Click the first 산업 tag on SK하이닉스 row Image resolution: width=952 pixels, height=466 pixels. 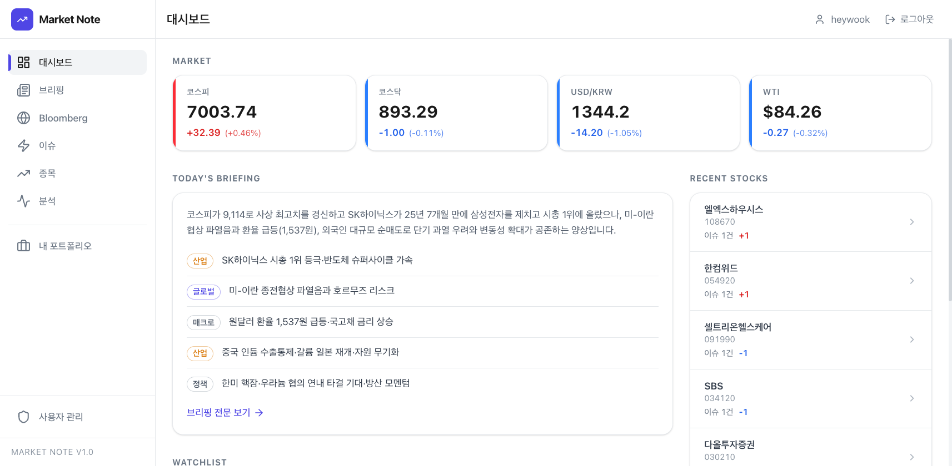tap(200, 261)
